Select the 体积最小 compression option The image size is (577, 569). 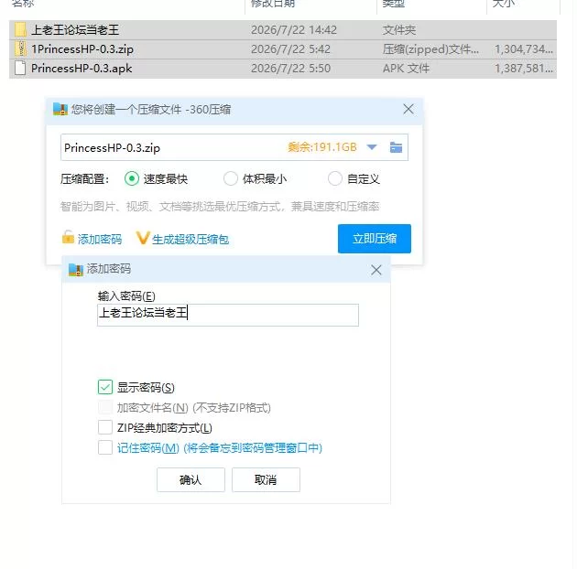(x=231, y=179)
